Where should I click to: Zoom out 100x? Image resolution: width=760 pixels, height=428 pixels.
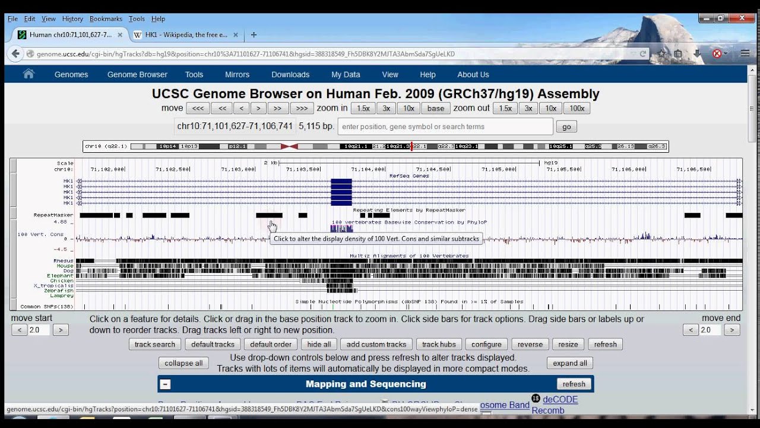coord(577,108)
